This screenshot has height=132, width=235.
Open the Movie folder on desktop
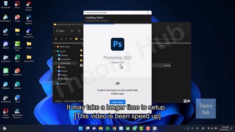point(29,45)
